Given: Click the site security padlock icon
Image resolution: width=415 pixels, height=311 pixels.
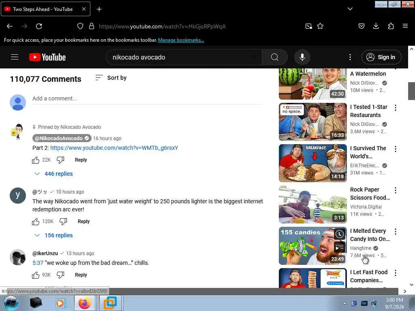Looking at the screenshot, I should pyautogui.click(x=92, y=26).
